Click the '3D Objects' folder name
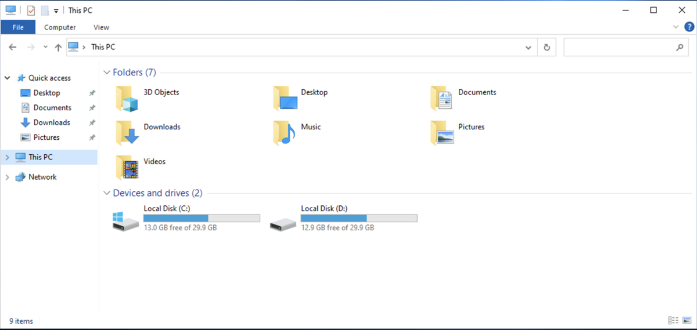 tap(161, 92)
